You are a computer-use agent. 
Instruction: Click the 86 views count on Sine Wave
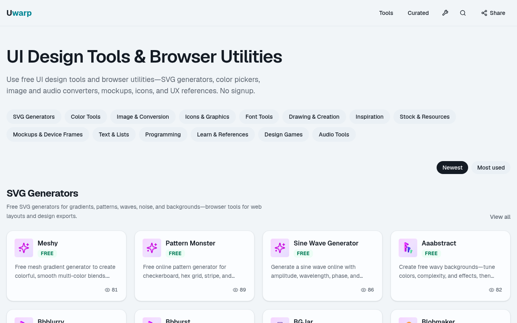371,290
